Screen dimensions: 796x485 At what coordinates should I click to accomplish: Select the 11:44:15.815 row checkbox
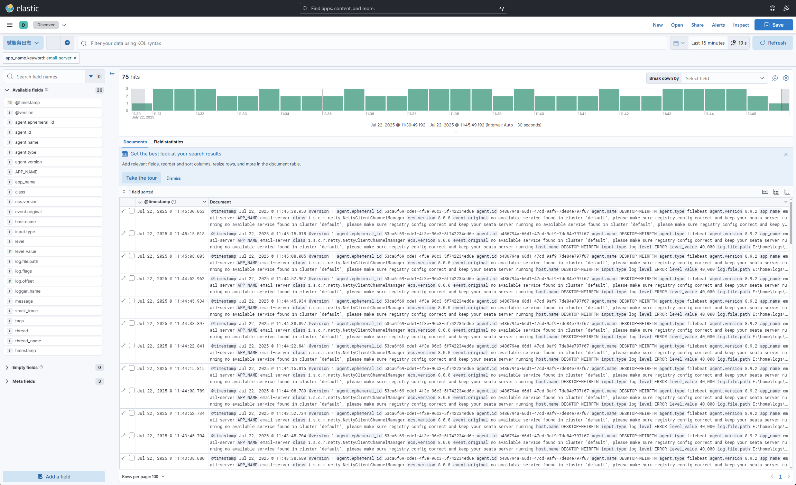(x=132, y=368)
